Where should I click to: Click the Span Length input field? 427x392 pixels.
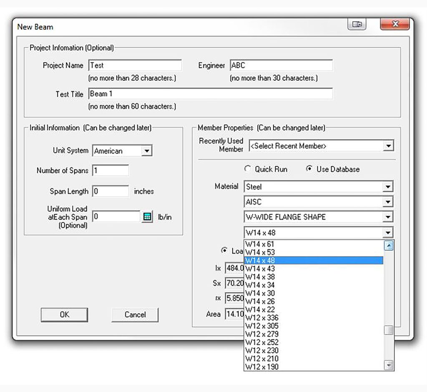tap(111, 192)
